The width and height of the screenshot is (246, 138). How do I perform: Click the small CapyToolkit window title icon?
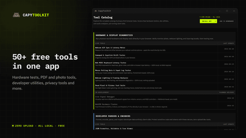pos(96,11)
